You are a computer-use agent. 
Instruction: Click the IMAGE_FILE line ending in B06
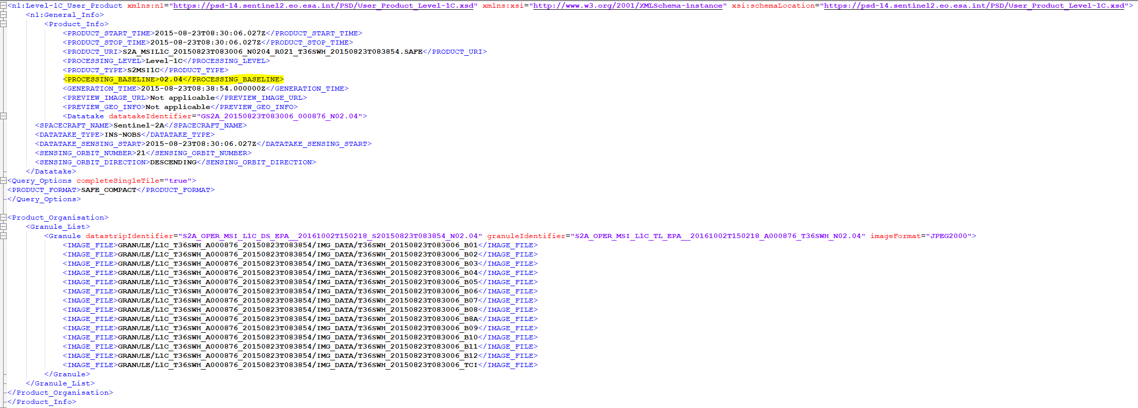click(300, 291)
